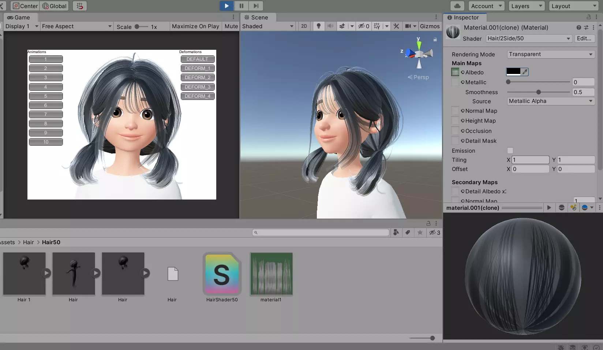Click the DEFORM_3 button
603x350 pixels.
(x=197, y=87)
